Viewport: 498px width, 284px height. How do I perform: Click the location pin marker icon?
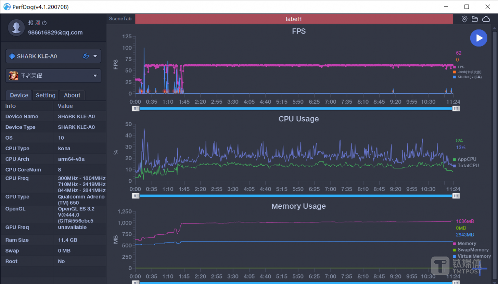point(464,19)
